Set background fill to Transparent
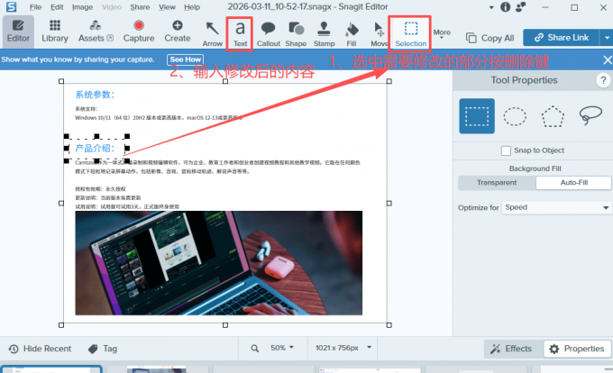 click(497, 183)
